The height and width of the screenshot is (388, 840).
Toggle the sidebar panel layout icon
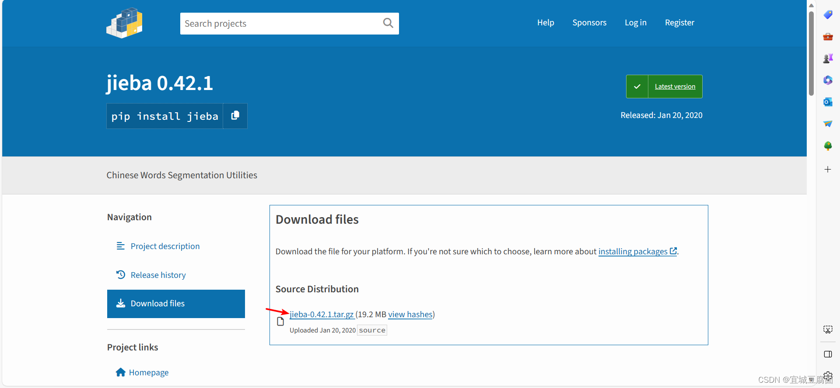[x=828, y=354]
